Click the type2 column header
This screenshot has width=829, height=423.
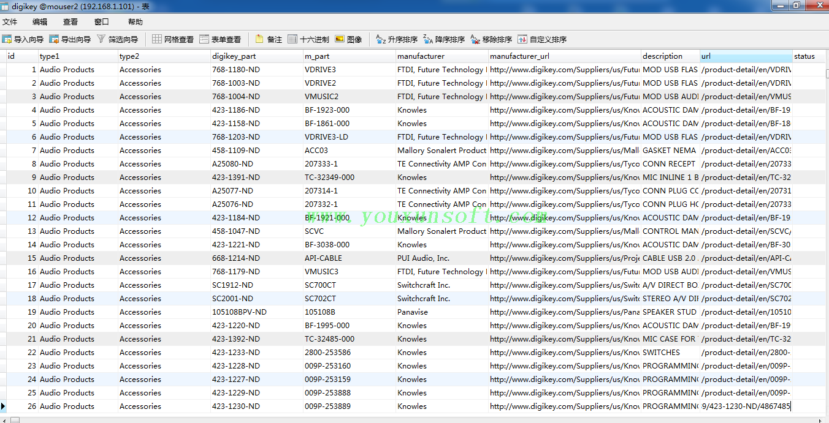point(164,56)
